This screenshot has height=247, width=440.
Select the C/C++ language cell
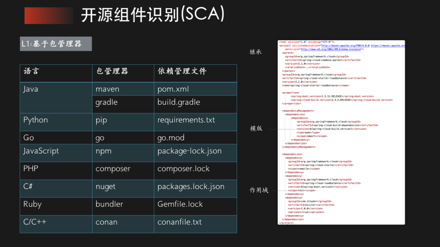click(56, 224)
